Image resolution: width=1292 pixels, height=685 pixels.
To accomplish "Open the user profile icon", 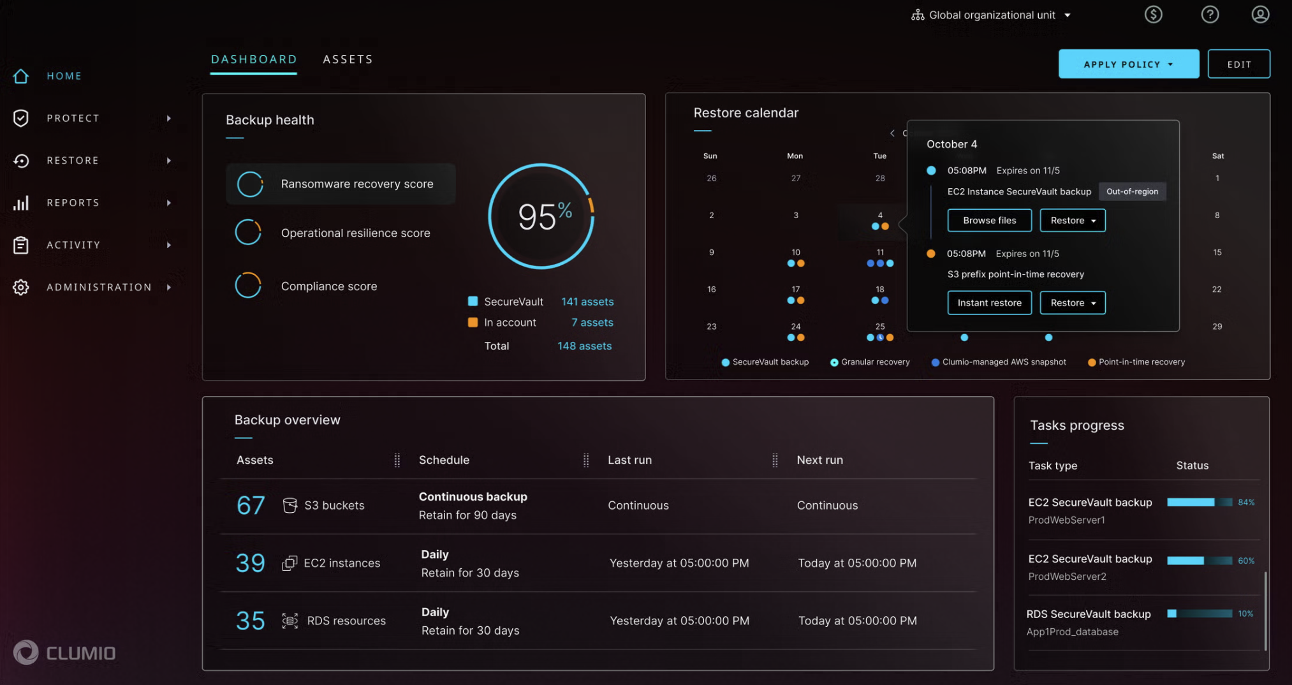I will [x=1259, y=15].
